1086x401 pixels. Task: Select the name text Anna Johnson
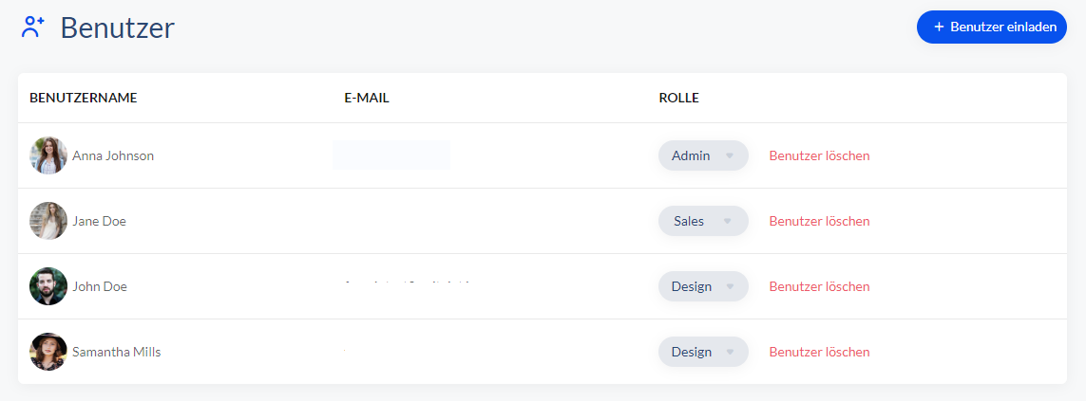pyautogui.click(x=113, y=155)
